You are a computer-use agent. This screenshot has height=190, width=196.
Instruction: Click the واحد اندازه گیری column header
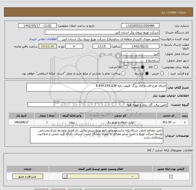coord(72,116)
